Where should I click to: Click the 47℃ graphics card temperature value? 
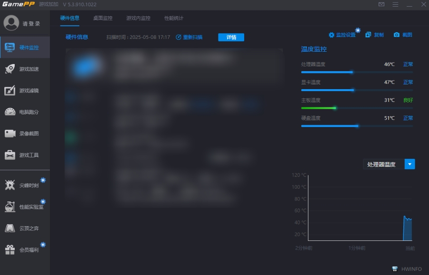[x=389, y=82]
